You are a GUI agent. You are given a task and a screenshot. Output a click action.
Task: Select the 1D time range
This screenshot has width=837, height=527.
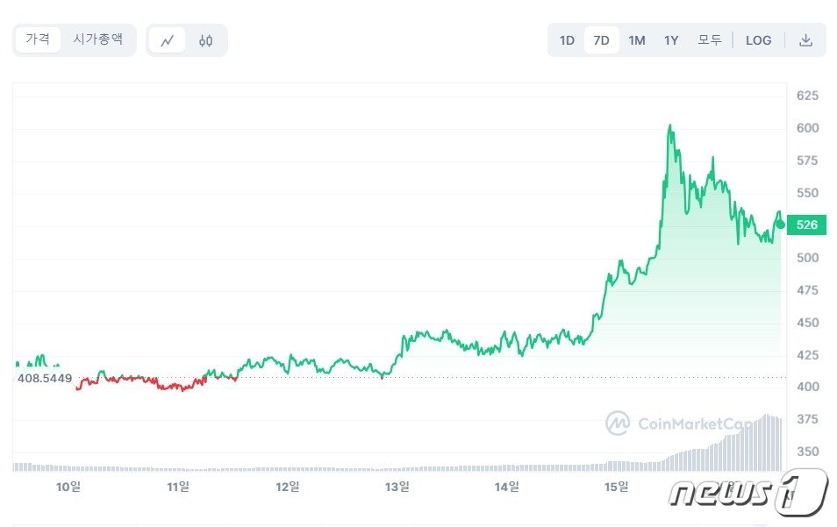(x=567, y=40)
